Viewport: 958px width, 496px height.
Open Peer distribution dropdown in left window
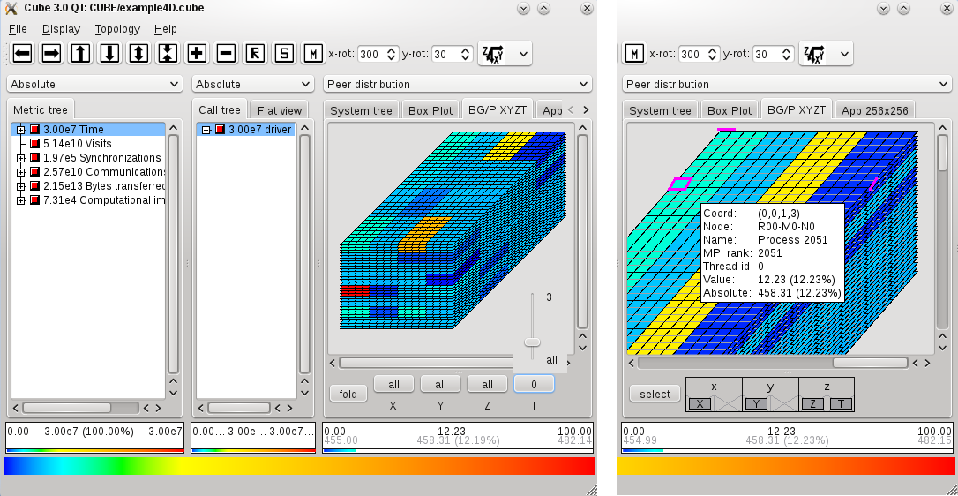pyautogui.click(x=458, y=85)
